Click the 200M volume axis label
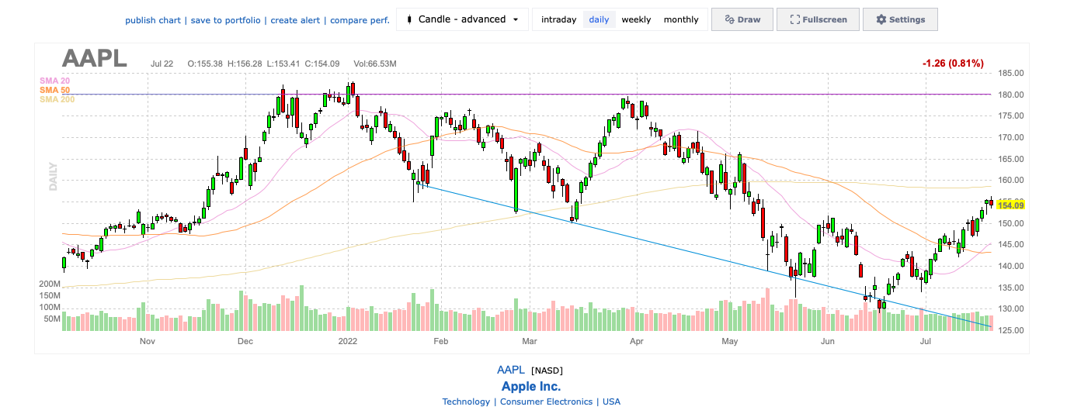The width and height of the screenshot is (1067, 417). (x=50, y=284)
